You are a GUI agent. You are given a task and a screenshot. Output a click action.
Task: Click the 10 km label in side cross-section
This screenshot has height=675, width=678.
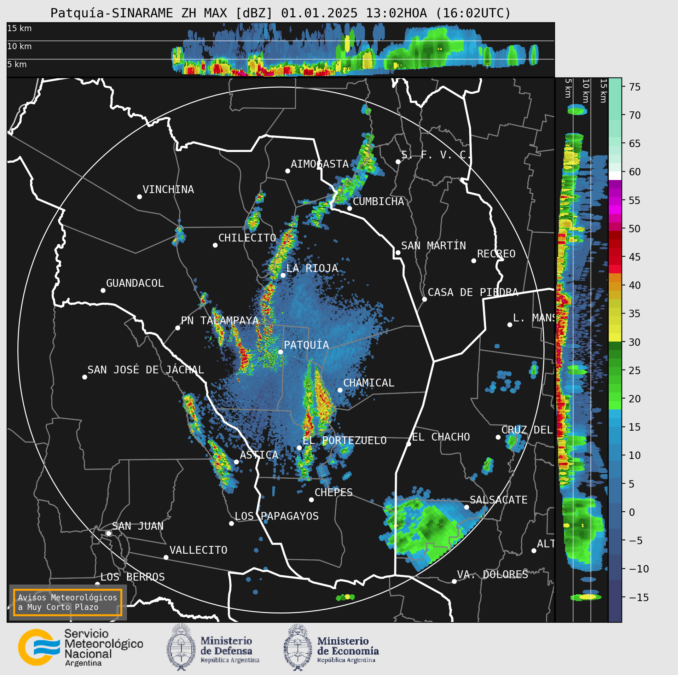tap(586, 91)
